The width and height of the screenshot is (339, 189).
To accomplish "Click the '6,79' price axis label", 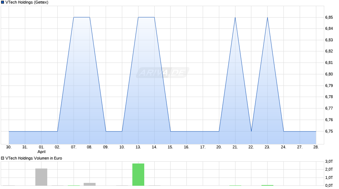I will 329,86.
